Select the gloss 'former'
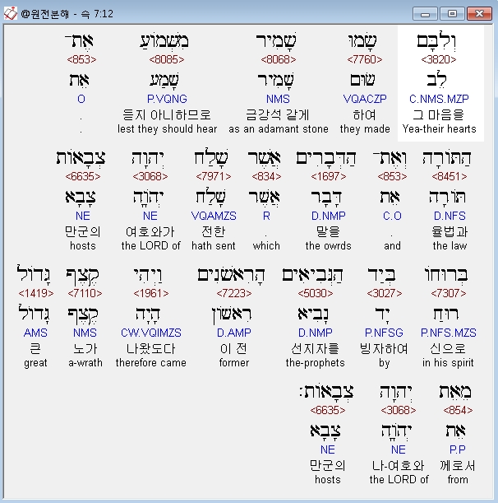Viewport: 498px width, 503px height. [x=233, y=362]
